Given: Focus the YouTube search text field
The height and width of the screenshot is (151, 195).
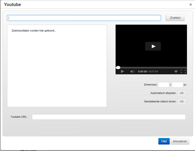Looking at the screenshot, I should pyautogui.click(x=84, y=18).
